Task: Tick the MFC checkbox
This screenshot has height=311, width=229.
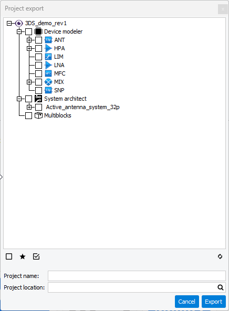Action: coord(38,73)
